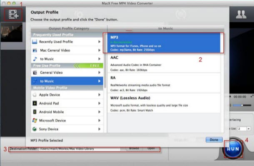The width and height of the screenshot is (254, 166).
Task: Click music note icon under Frequently Used Profile
Action: tap(35, 59)
